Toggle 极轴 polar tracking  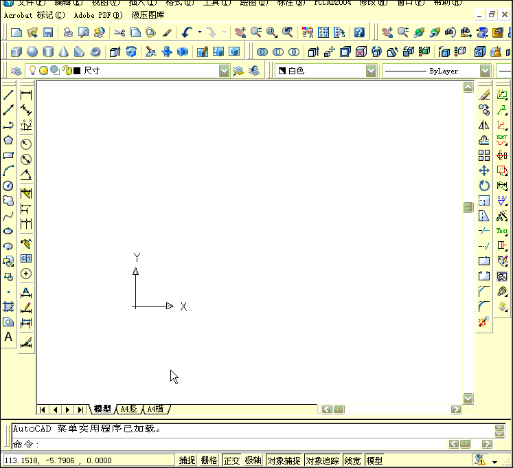click(253, 460)
